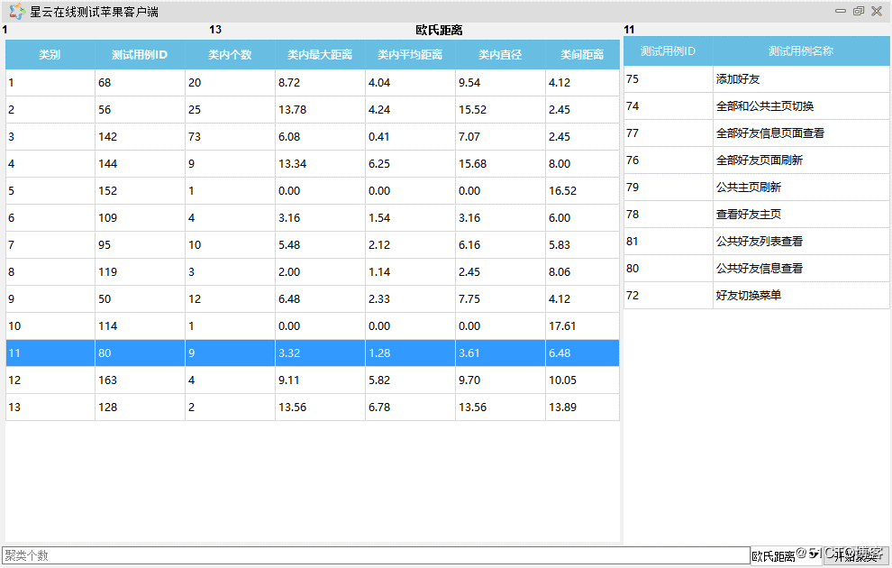892x568 pixels.
Task: Select the 查看好友主页 test case
Action: [801, 214]
